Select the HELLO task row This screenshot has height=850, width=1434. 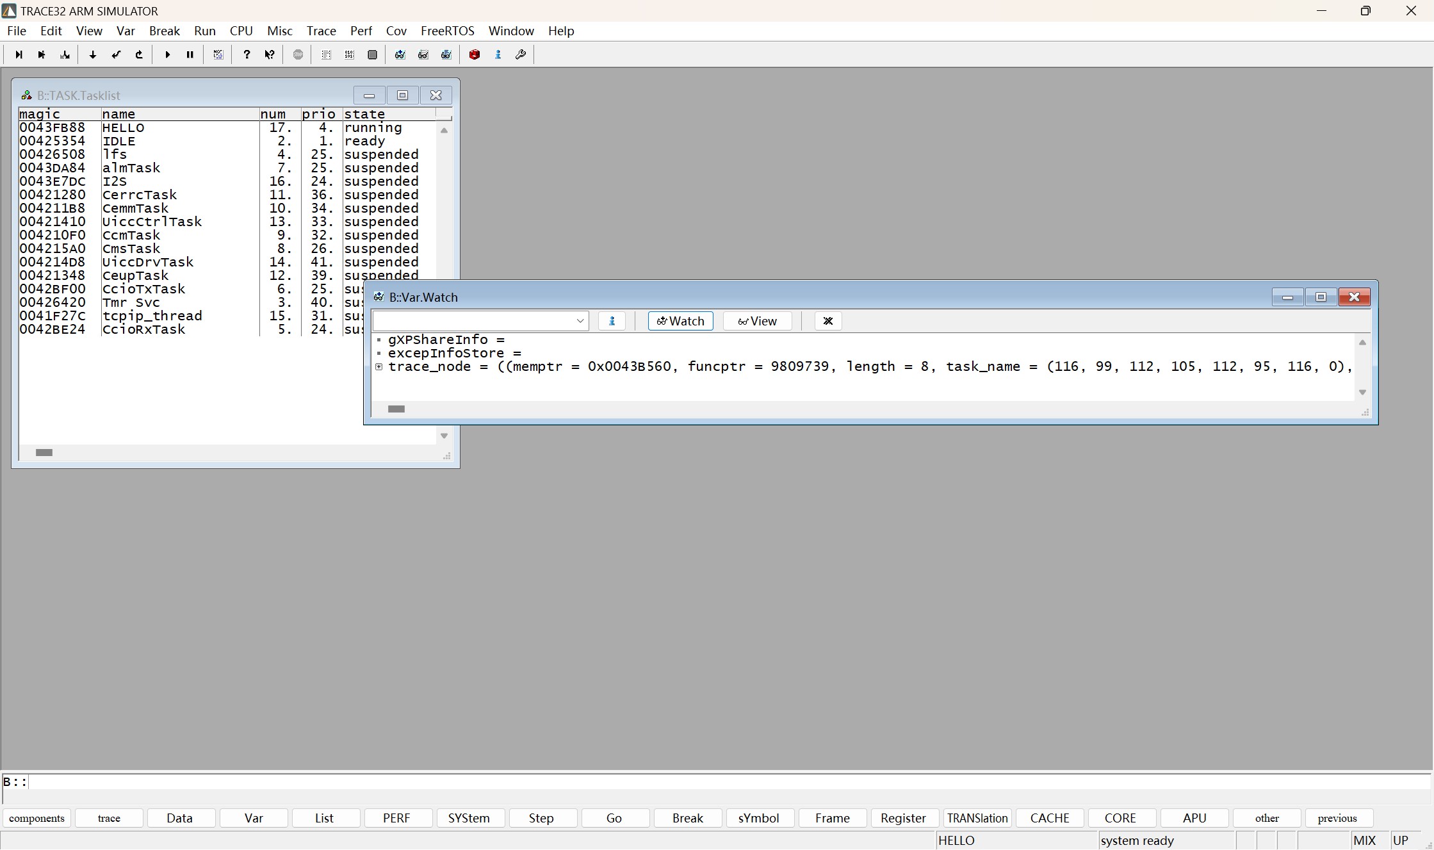coord(227,127)
